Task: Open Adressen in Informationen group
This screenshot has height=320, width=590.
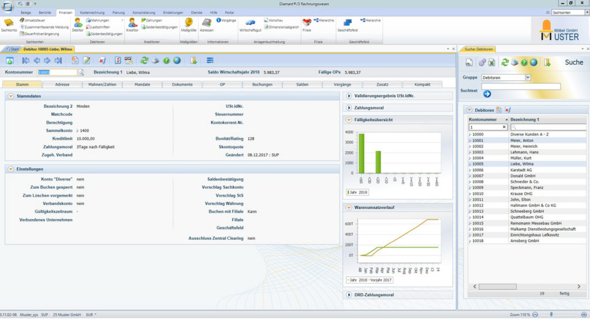Action: coord(207,25)
